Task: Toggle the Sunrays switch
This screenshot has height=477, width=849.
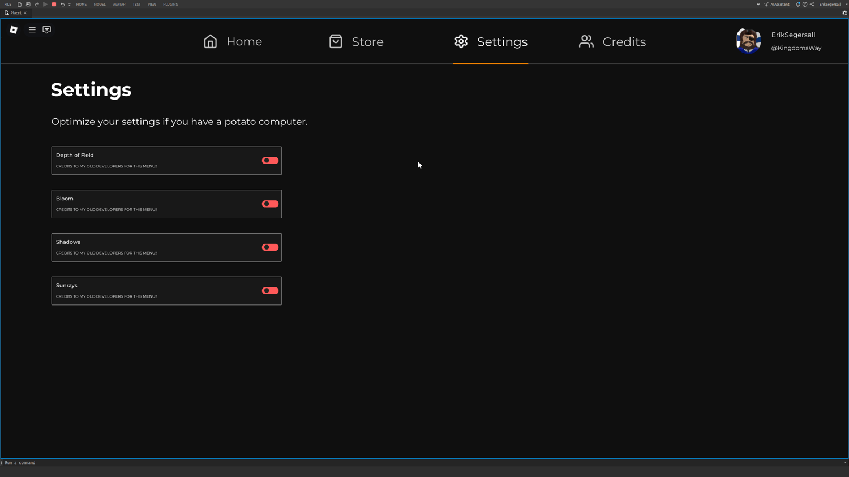Action: click(x=270, y=291)
